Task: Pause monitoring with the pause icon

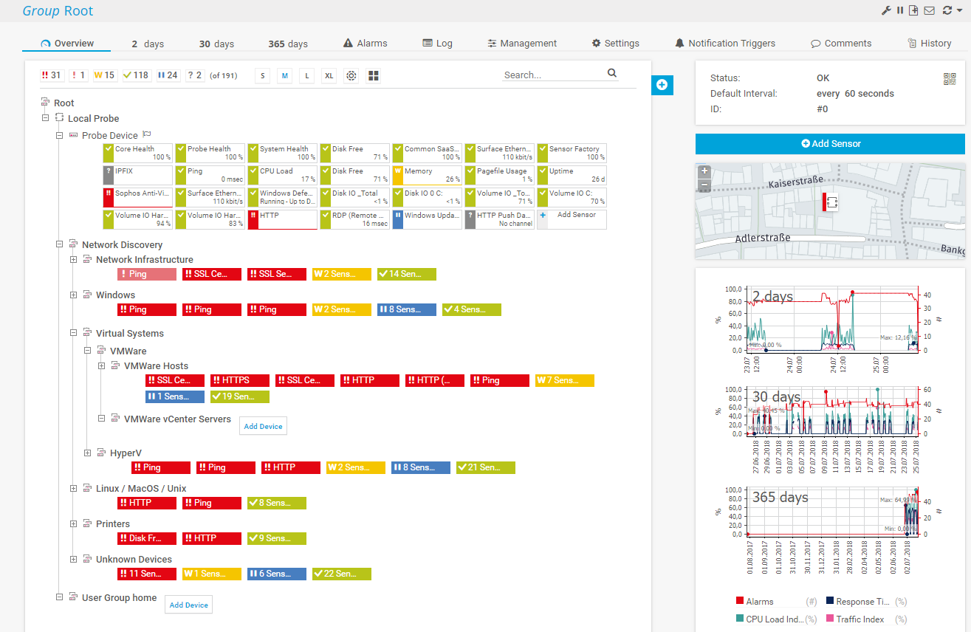Action: (900, 10)
